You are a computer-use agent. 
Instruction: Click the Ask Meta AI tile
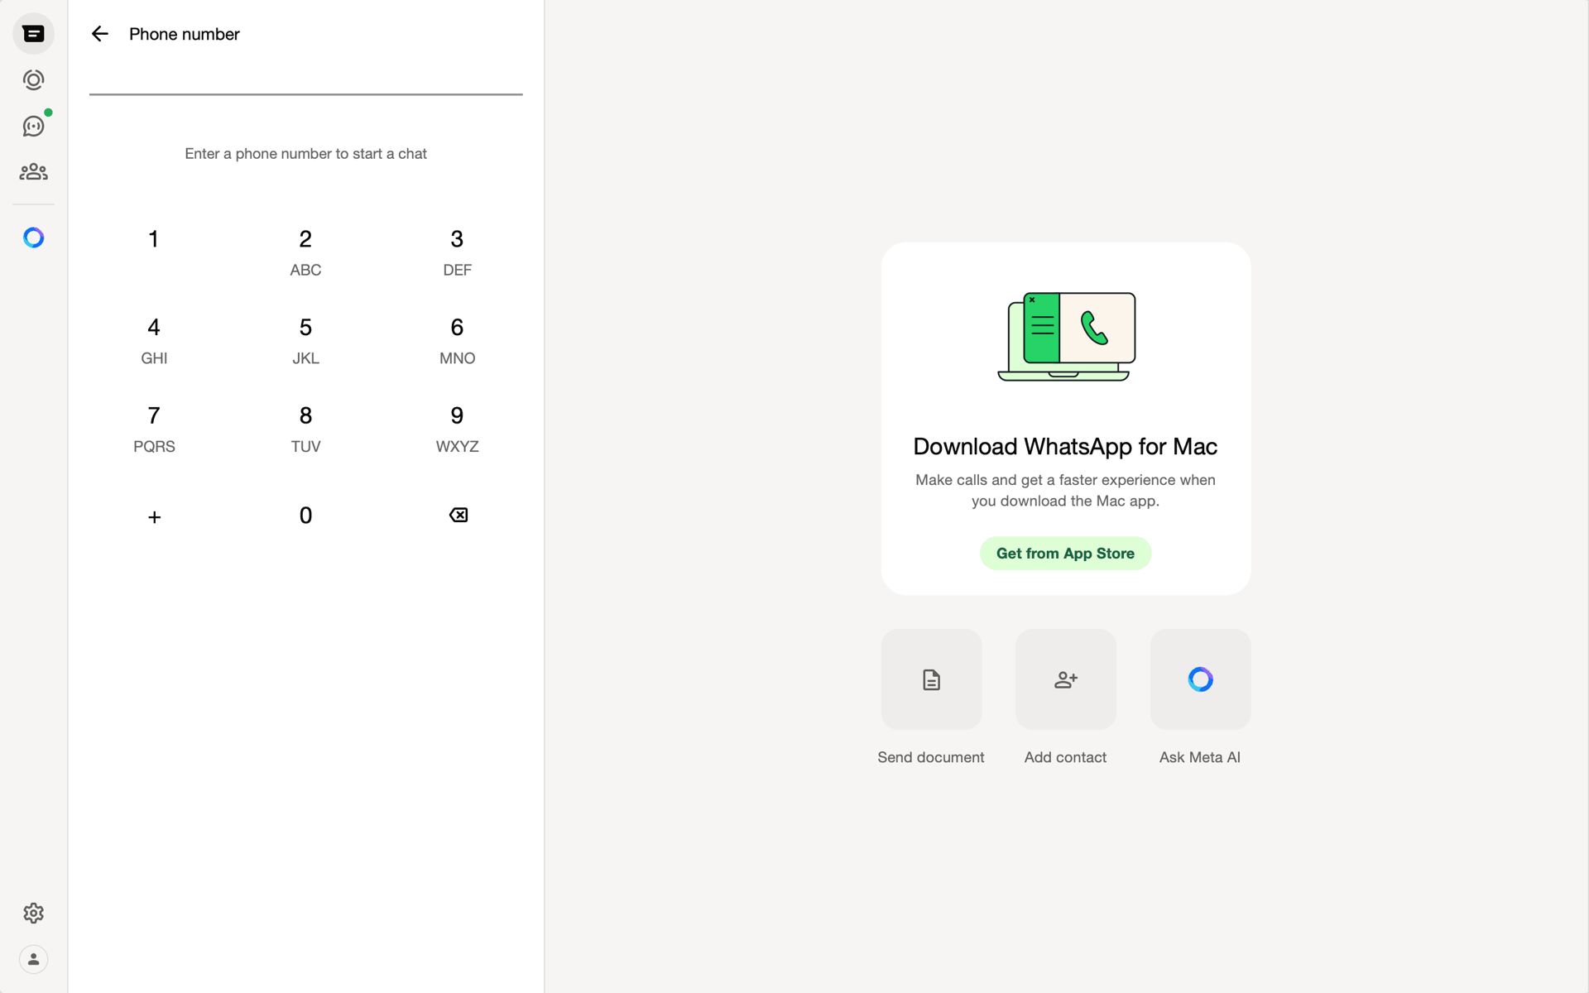click(x=1200, y=679)
